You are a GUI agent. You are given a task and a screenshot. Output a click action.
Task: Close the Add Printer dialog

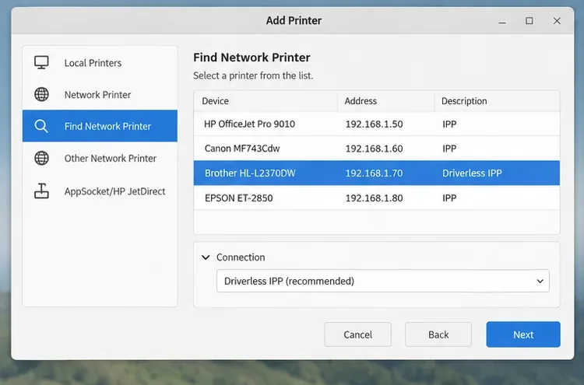(557, 21)
